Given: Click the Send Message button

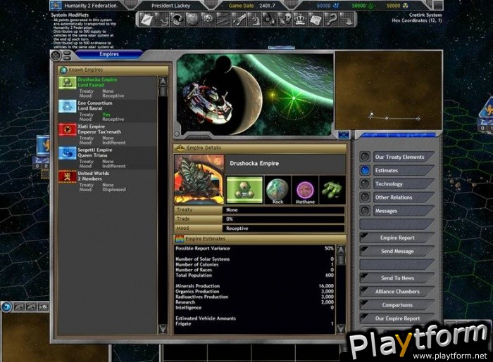Looking at the screenshot, I should pos(397,251).
